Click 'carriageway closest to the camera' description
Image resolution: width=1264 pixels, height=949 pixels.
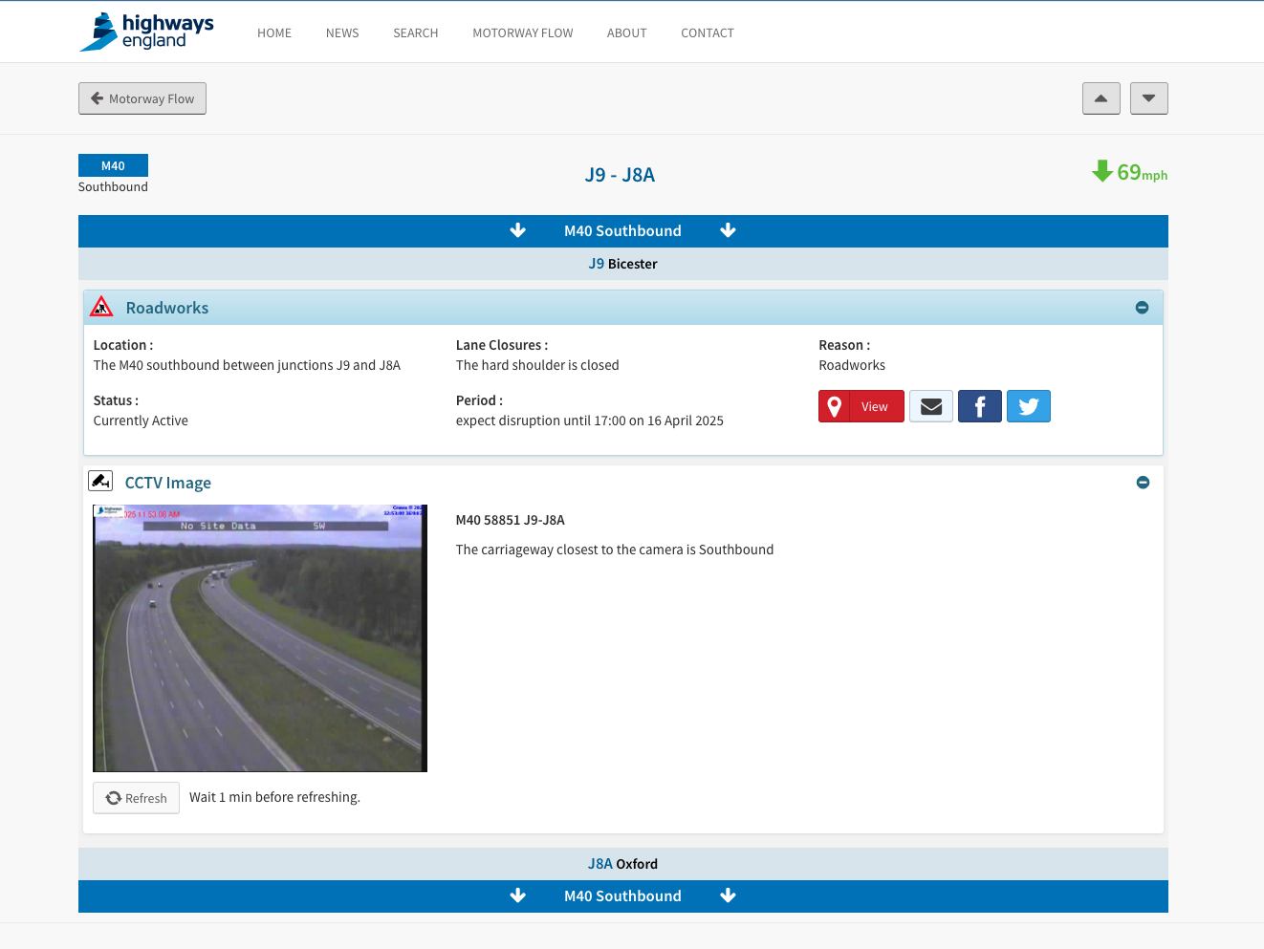click(615, 550)
